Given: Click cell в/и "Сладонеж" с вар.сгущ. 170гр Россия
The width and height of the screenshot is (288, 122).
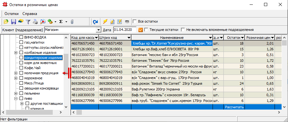Looking at the screenshot, I should point(172,78).
